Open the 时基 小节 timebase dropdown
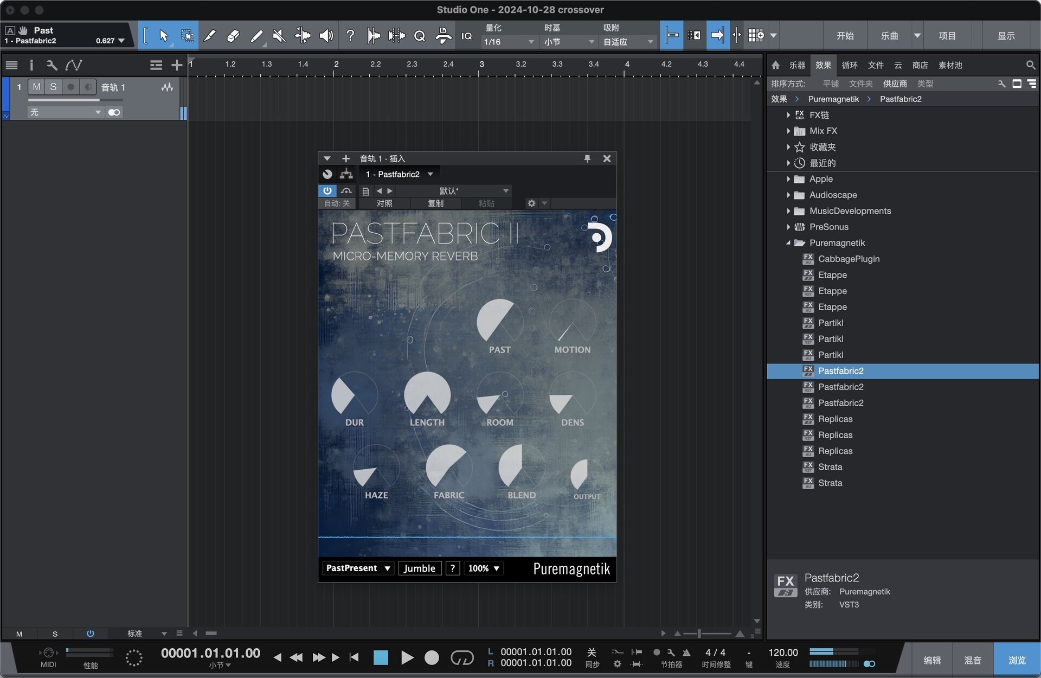Screen dimensions: 1041x678 (x=569, y=42)
